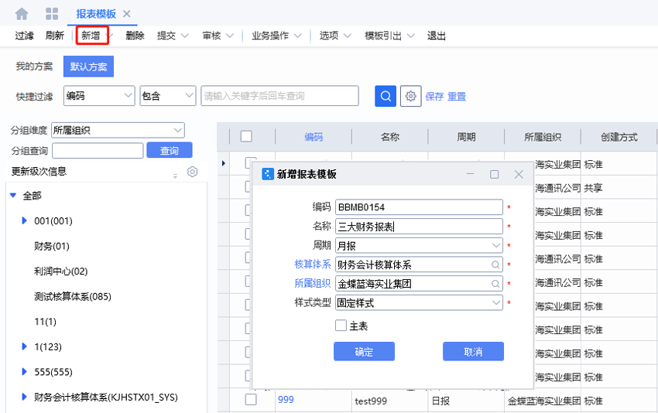Click the 所属组织 column header
The height and width of the screenshot is (413, 658).
[x=543, y=137]
